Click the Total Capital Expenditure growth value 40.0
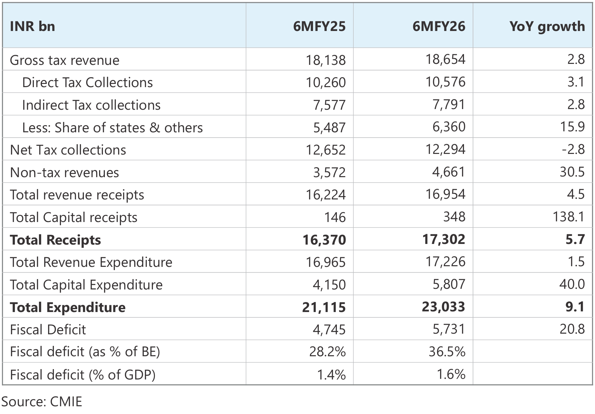595x414 pixels. pyautogui.click(x=572, y=284)
